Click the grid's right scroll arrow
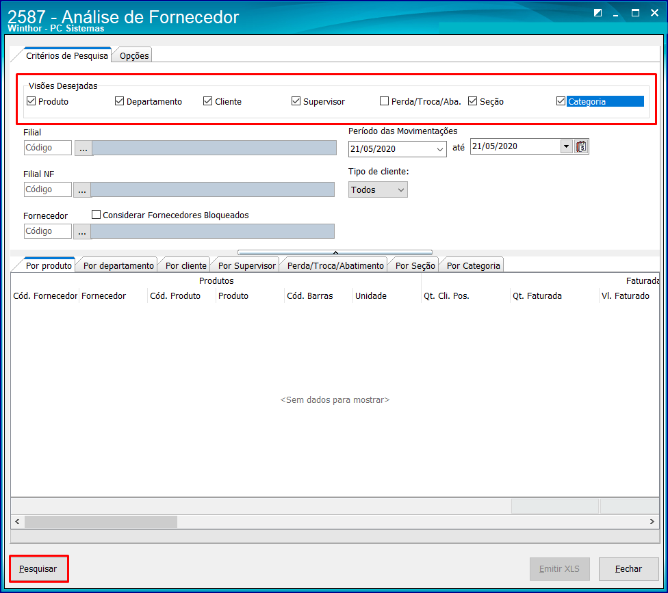The image size is (668, 593). point(652,521)
